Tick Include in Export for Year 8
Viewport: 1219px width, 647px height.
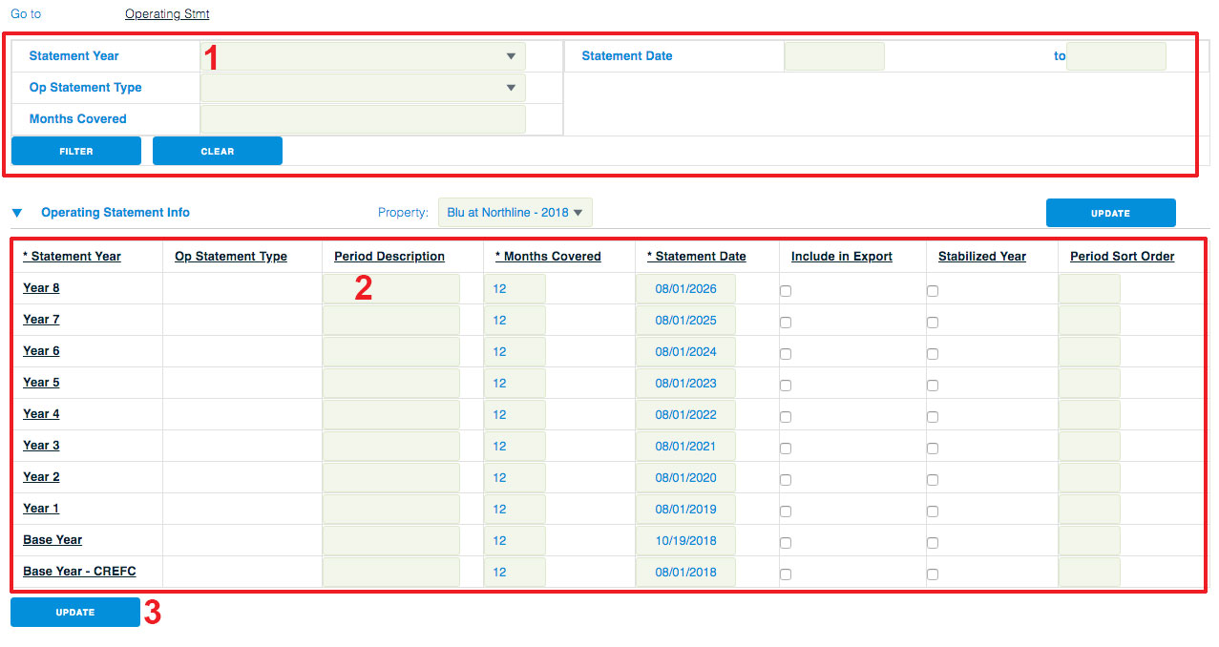click(x=786, y=291)
